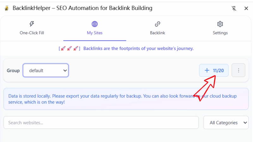Select the Backlink tab label

(157, 33)
